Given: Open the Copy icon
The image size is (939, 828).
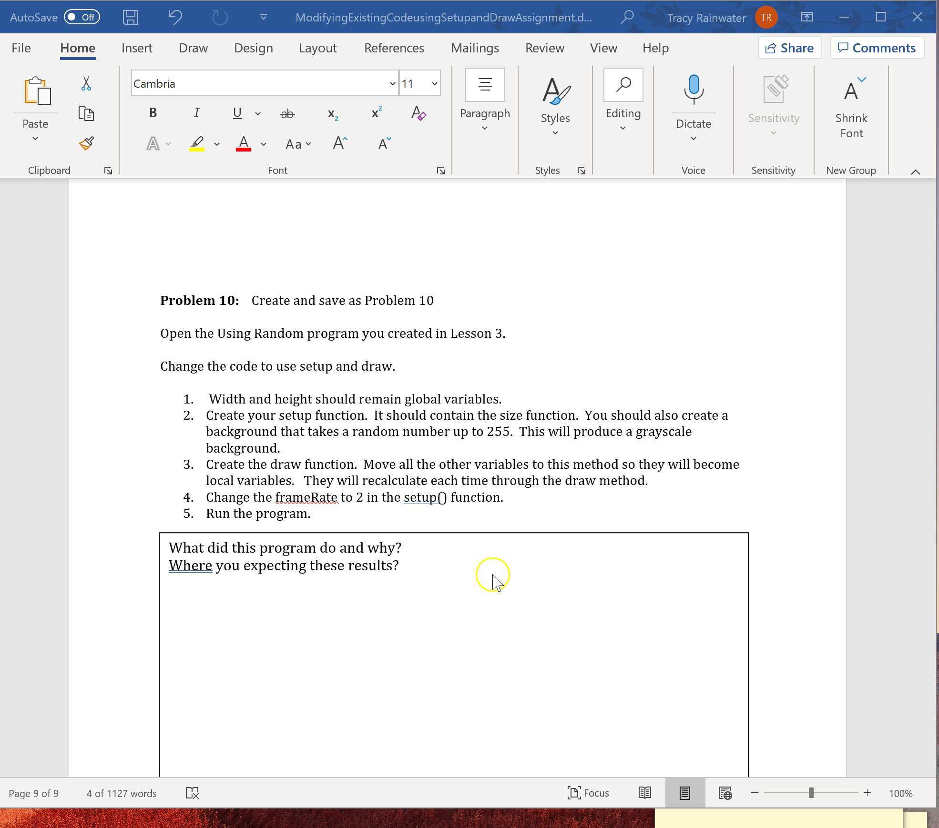Looking at the screenshot, I should click(x=86, y=113).
